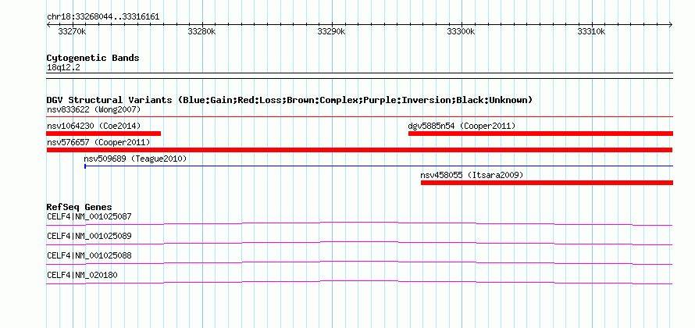Viewport: 695px width, 328px height.
Task: Click the thin red nsv833622 loss line
Action: tap(359, 116)
